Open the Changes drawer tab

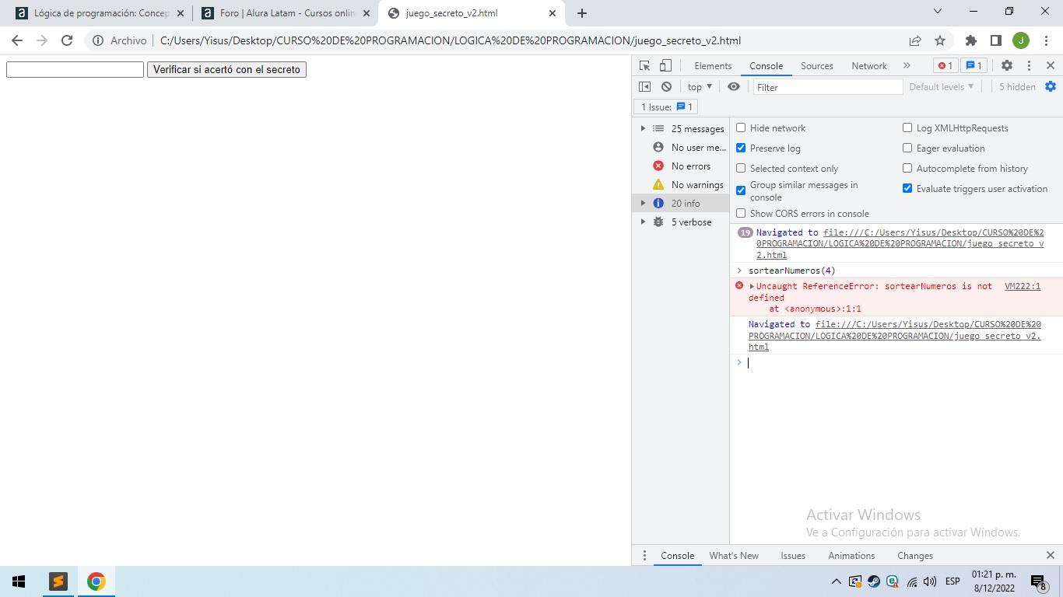(x=915, y=556)
